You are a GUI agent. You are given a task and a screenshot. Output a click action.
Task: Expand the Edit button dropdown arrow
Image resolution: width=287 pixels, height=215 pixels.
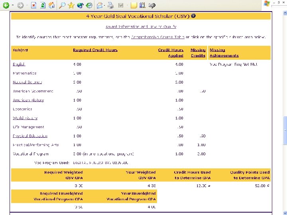click(x=127, y=5)
